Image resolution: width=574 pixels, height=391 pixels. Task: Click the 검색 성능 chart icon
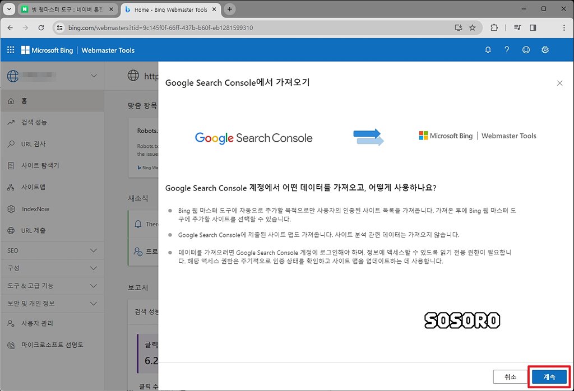pyautogui.click(x=11, y=122)
